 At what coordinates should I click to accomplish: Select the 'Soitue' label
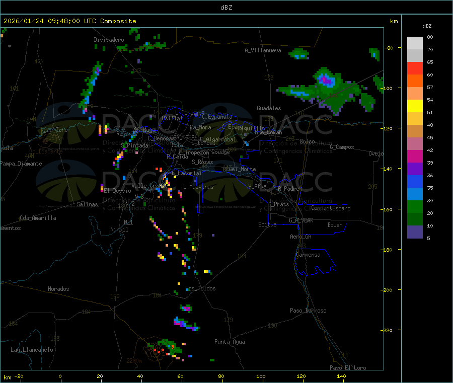pyautogui.click(x=267, y=224)
